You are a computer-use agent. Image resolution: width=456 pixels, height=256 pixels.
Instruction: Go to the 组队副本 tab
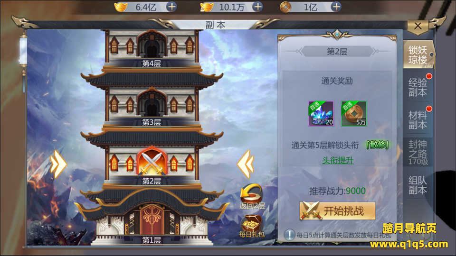(x=418, y=185)
